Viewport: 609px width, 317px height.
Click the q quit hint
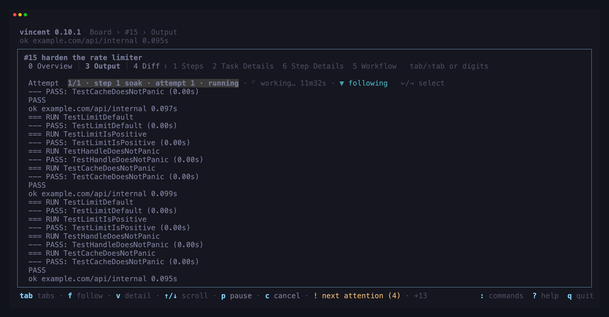click(x=580, y=296)
